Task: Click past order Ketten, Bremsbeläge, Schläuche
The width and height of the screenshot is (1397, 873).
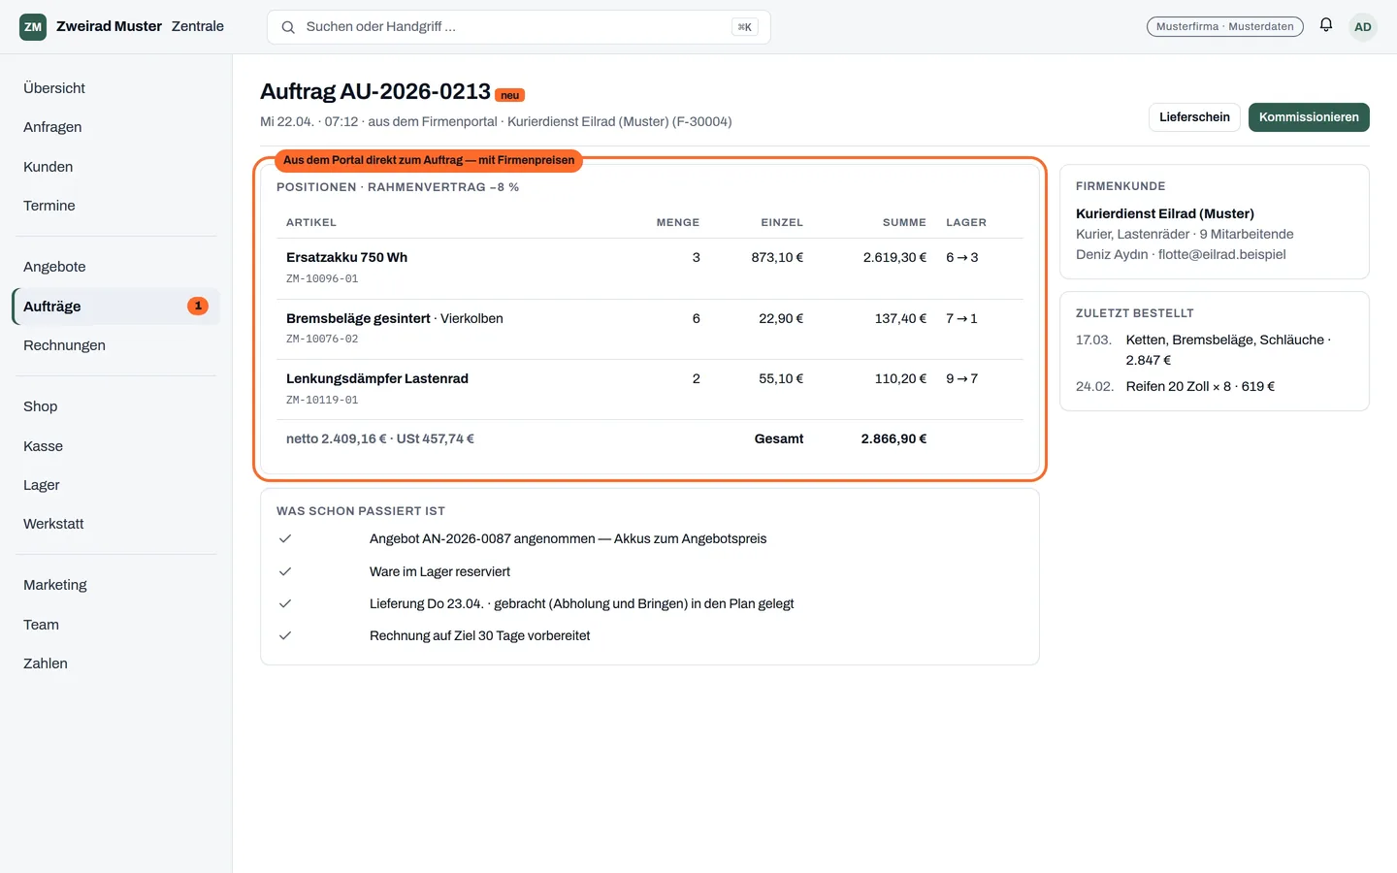Action: click(1225, 339)
